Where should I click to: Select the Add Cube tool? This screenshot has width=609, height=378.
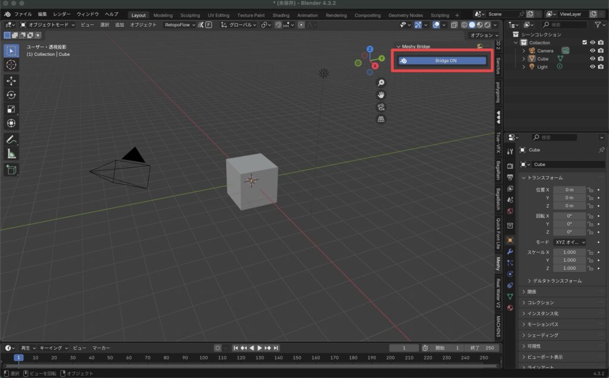(11, 170)
